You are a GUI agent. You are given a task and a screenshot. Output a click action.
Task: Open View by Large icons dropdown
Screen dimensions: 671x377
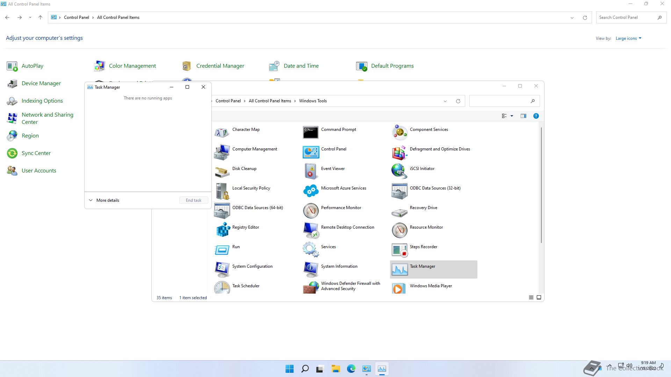(628, 38)
